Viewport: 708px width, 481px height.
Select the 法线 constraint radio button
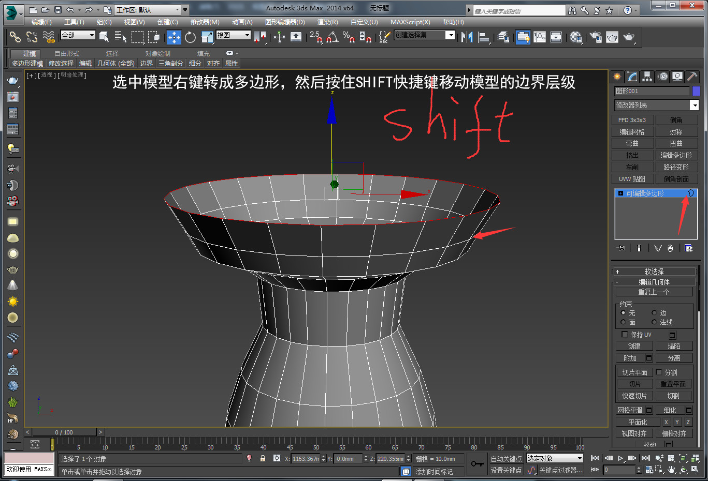(654, 322)
